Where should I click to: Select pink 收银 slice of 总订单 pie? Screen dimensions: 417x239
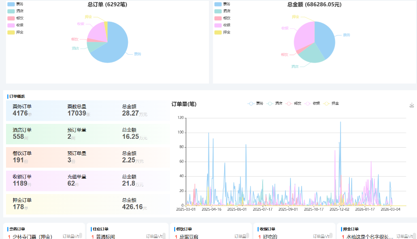(x=97, y=32)
